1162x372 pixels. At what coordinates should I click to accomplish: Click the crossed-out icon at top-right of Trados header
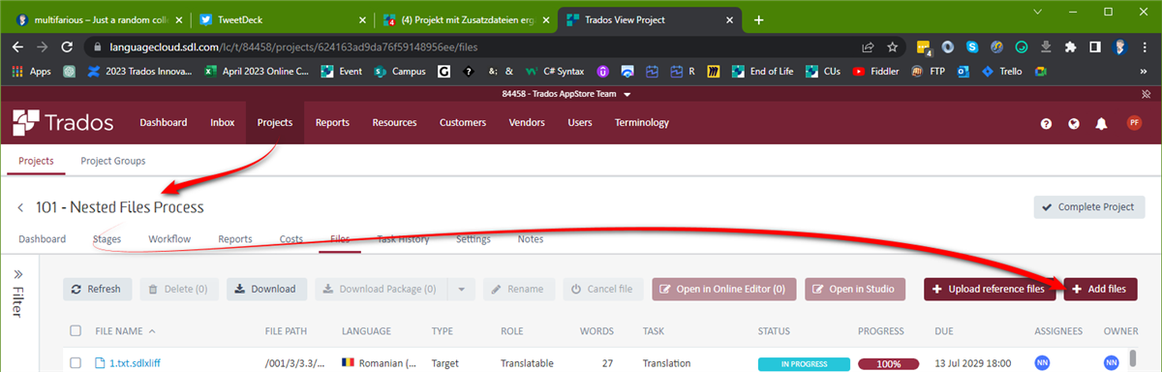[1146, 94]
